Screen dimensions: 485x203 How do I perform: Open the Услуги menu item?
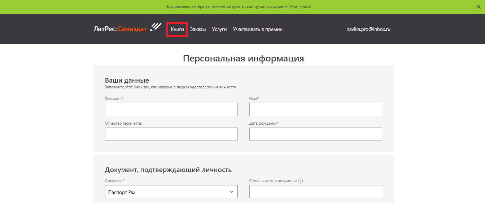[219, 29]
